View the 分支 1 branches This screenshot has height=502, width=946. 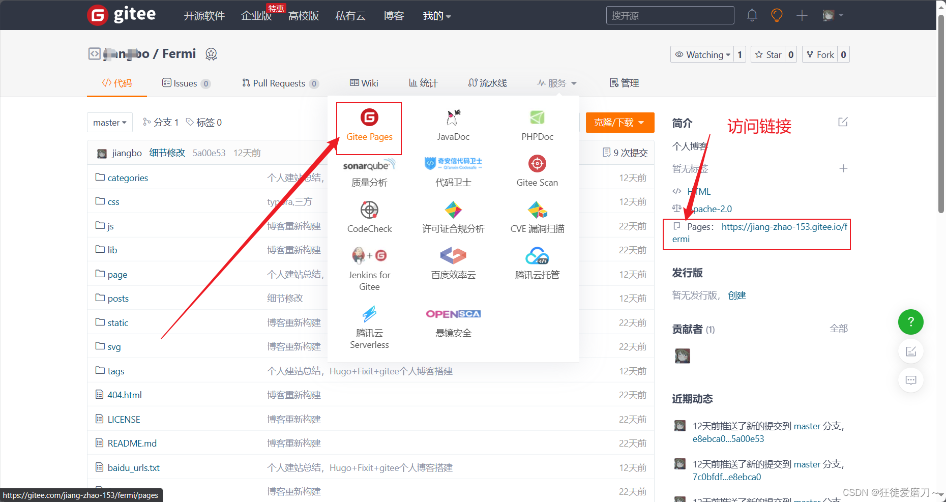tap(161, 122)
